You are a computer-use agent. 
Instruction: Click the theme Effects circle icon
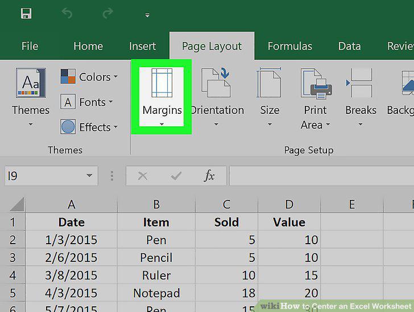click(68, 126)
